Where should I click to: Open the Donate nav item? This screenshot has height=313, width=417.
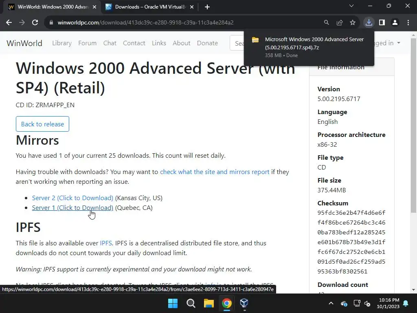click(x=207, y=43)
